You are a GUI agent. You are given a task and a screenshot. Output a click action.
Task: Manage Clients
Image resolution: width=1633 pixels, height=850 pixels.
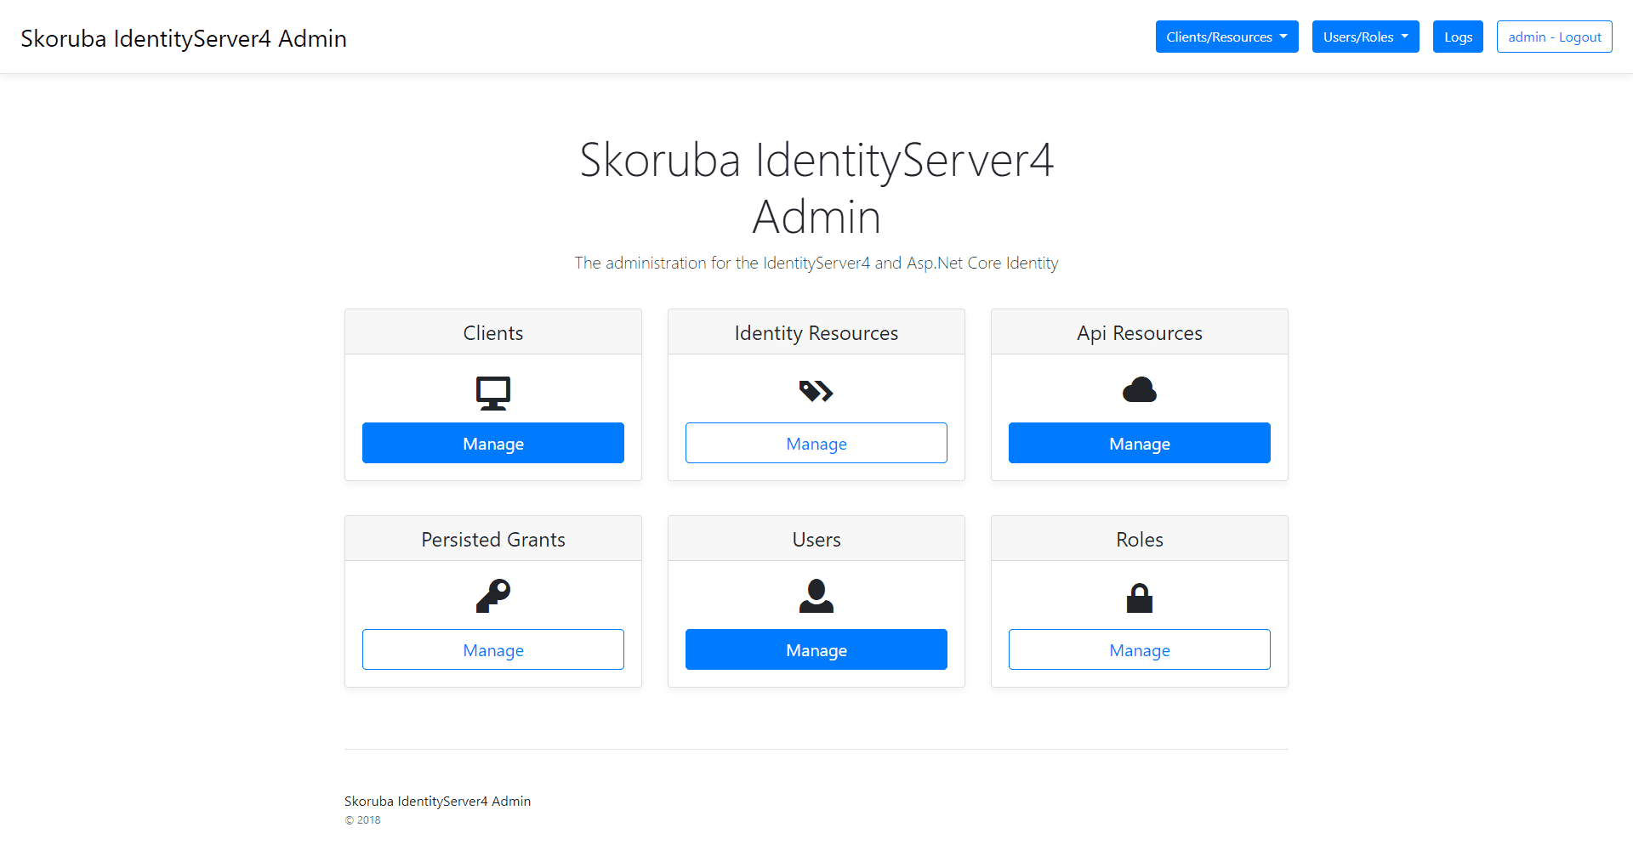tap(493, 443)
